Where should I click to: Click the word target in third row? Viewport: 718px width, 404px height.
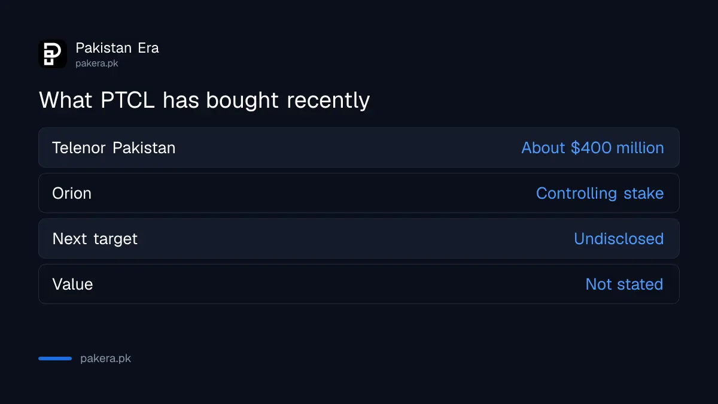click(x=116, y=239)
